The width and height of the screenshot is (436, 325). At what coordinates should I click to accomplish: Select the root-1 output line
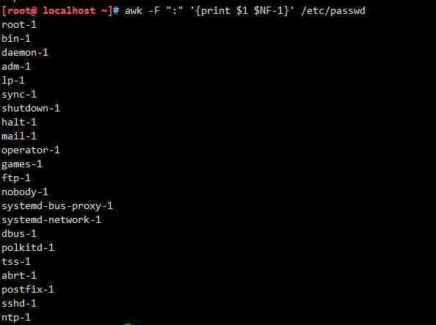coord(19,25)
